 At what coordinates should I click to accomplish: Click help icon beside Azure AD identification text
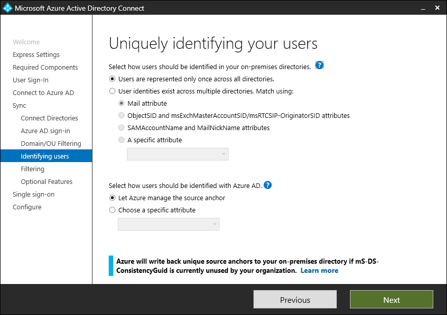[268, 185]
